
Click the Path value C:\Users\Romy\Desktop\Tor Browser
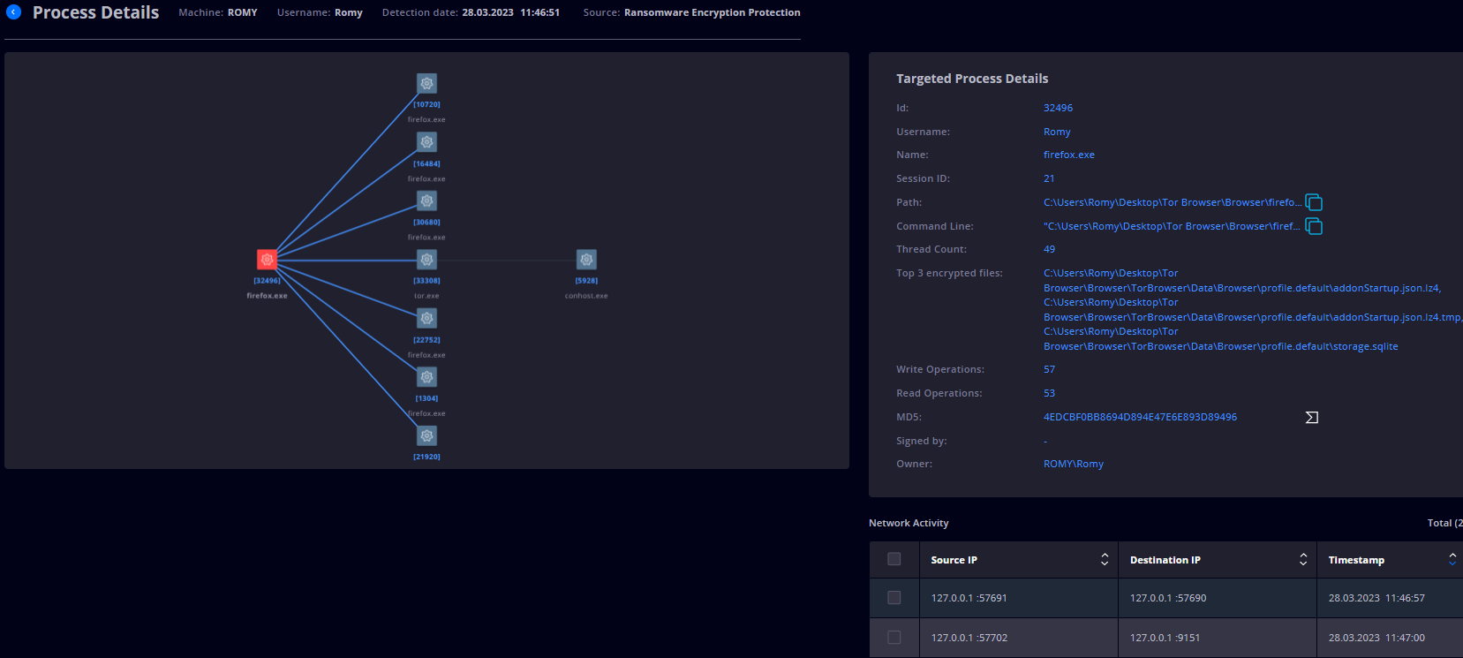click(1173, 202)
